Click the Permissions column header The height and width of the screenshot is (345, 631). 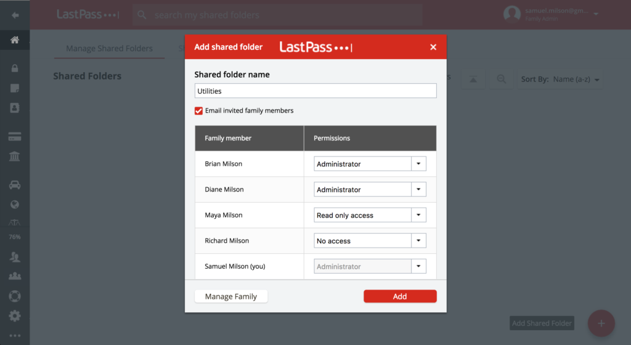370,138
